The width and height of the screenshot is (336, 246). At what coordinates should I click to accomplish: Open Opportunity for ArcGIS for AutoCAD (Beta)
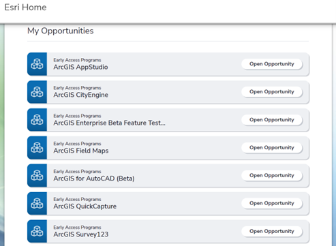pos(272,175)
